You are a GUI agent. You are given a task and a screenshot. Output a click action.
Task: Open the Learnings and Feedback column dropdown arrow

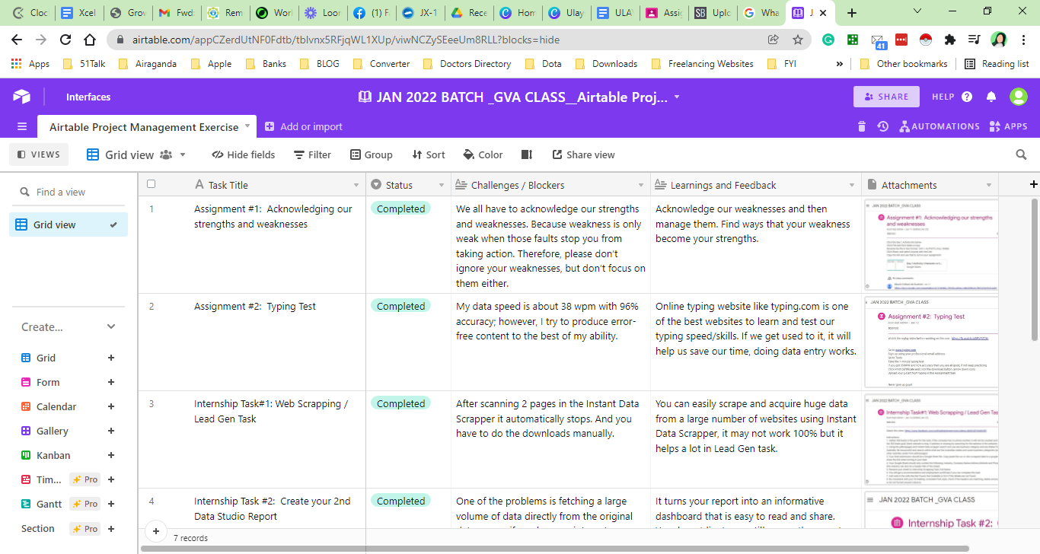[x=852, y=185]
